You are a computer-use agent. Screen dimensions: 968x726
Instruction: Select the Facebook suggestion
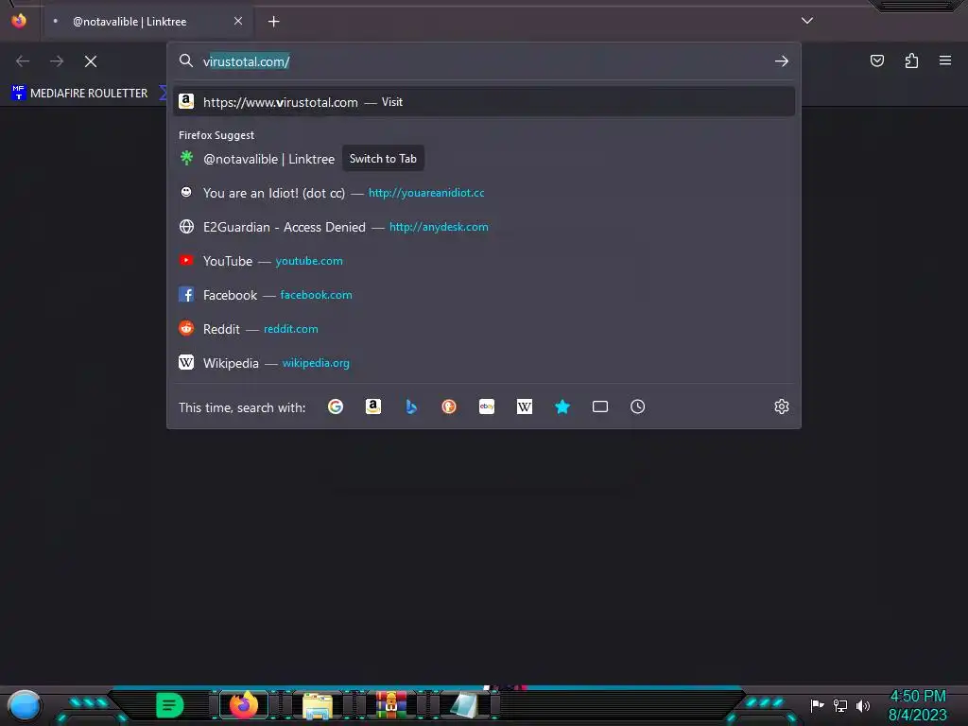click(484, 295)
